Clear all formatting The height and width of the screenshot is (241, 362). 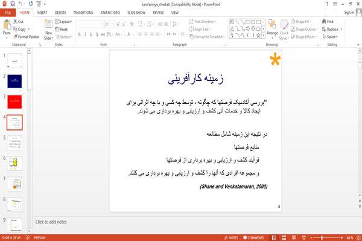click(x=132, y=24)
